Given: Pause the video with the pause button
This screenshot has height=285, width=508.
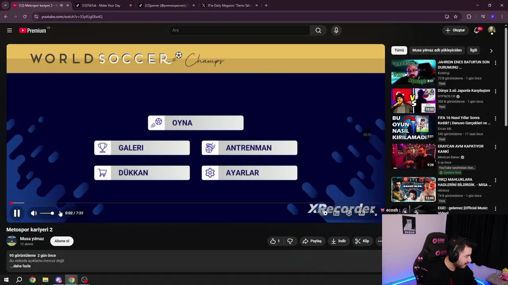Looking at the screenshot, I should pyautogui.click(x=17, y=213).
